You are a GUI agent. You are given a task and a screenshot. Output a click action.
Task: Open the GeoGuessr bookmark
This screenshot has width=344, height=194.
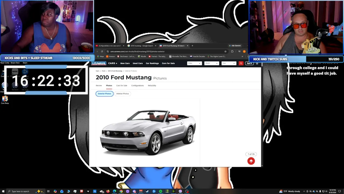click(126, 57)
